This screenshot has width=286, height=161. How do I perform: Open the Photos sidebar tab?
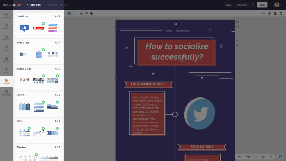point(6,38)
